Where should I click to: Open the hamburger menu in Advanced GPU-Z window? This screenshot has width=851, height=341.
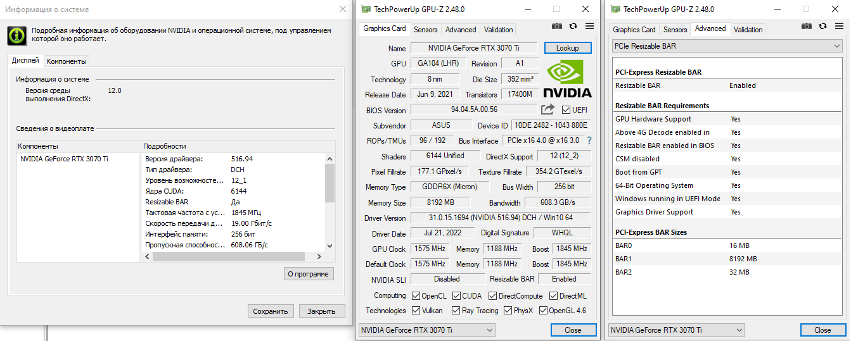(839, 26)
